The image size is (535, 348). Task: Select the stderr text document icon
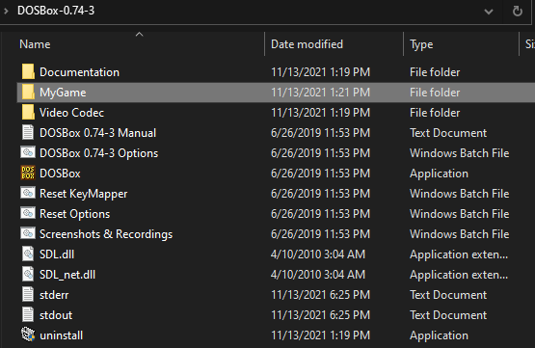pyautogui.click(x=28, y=294)
